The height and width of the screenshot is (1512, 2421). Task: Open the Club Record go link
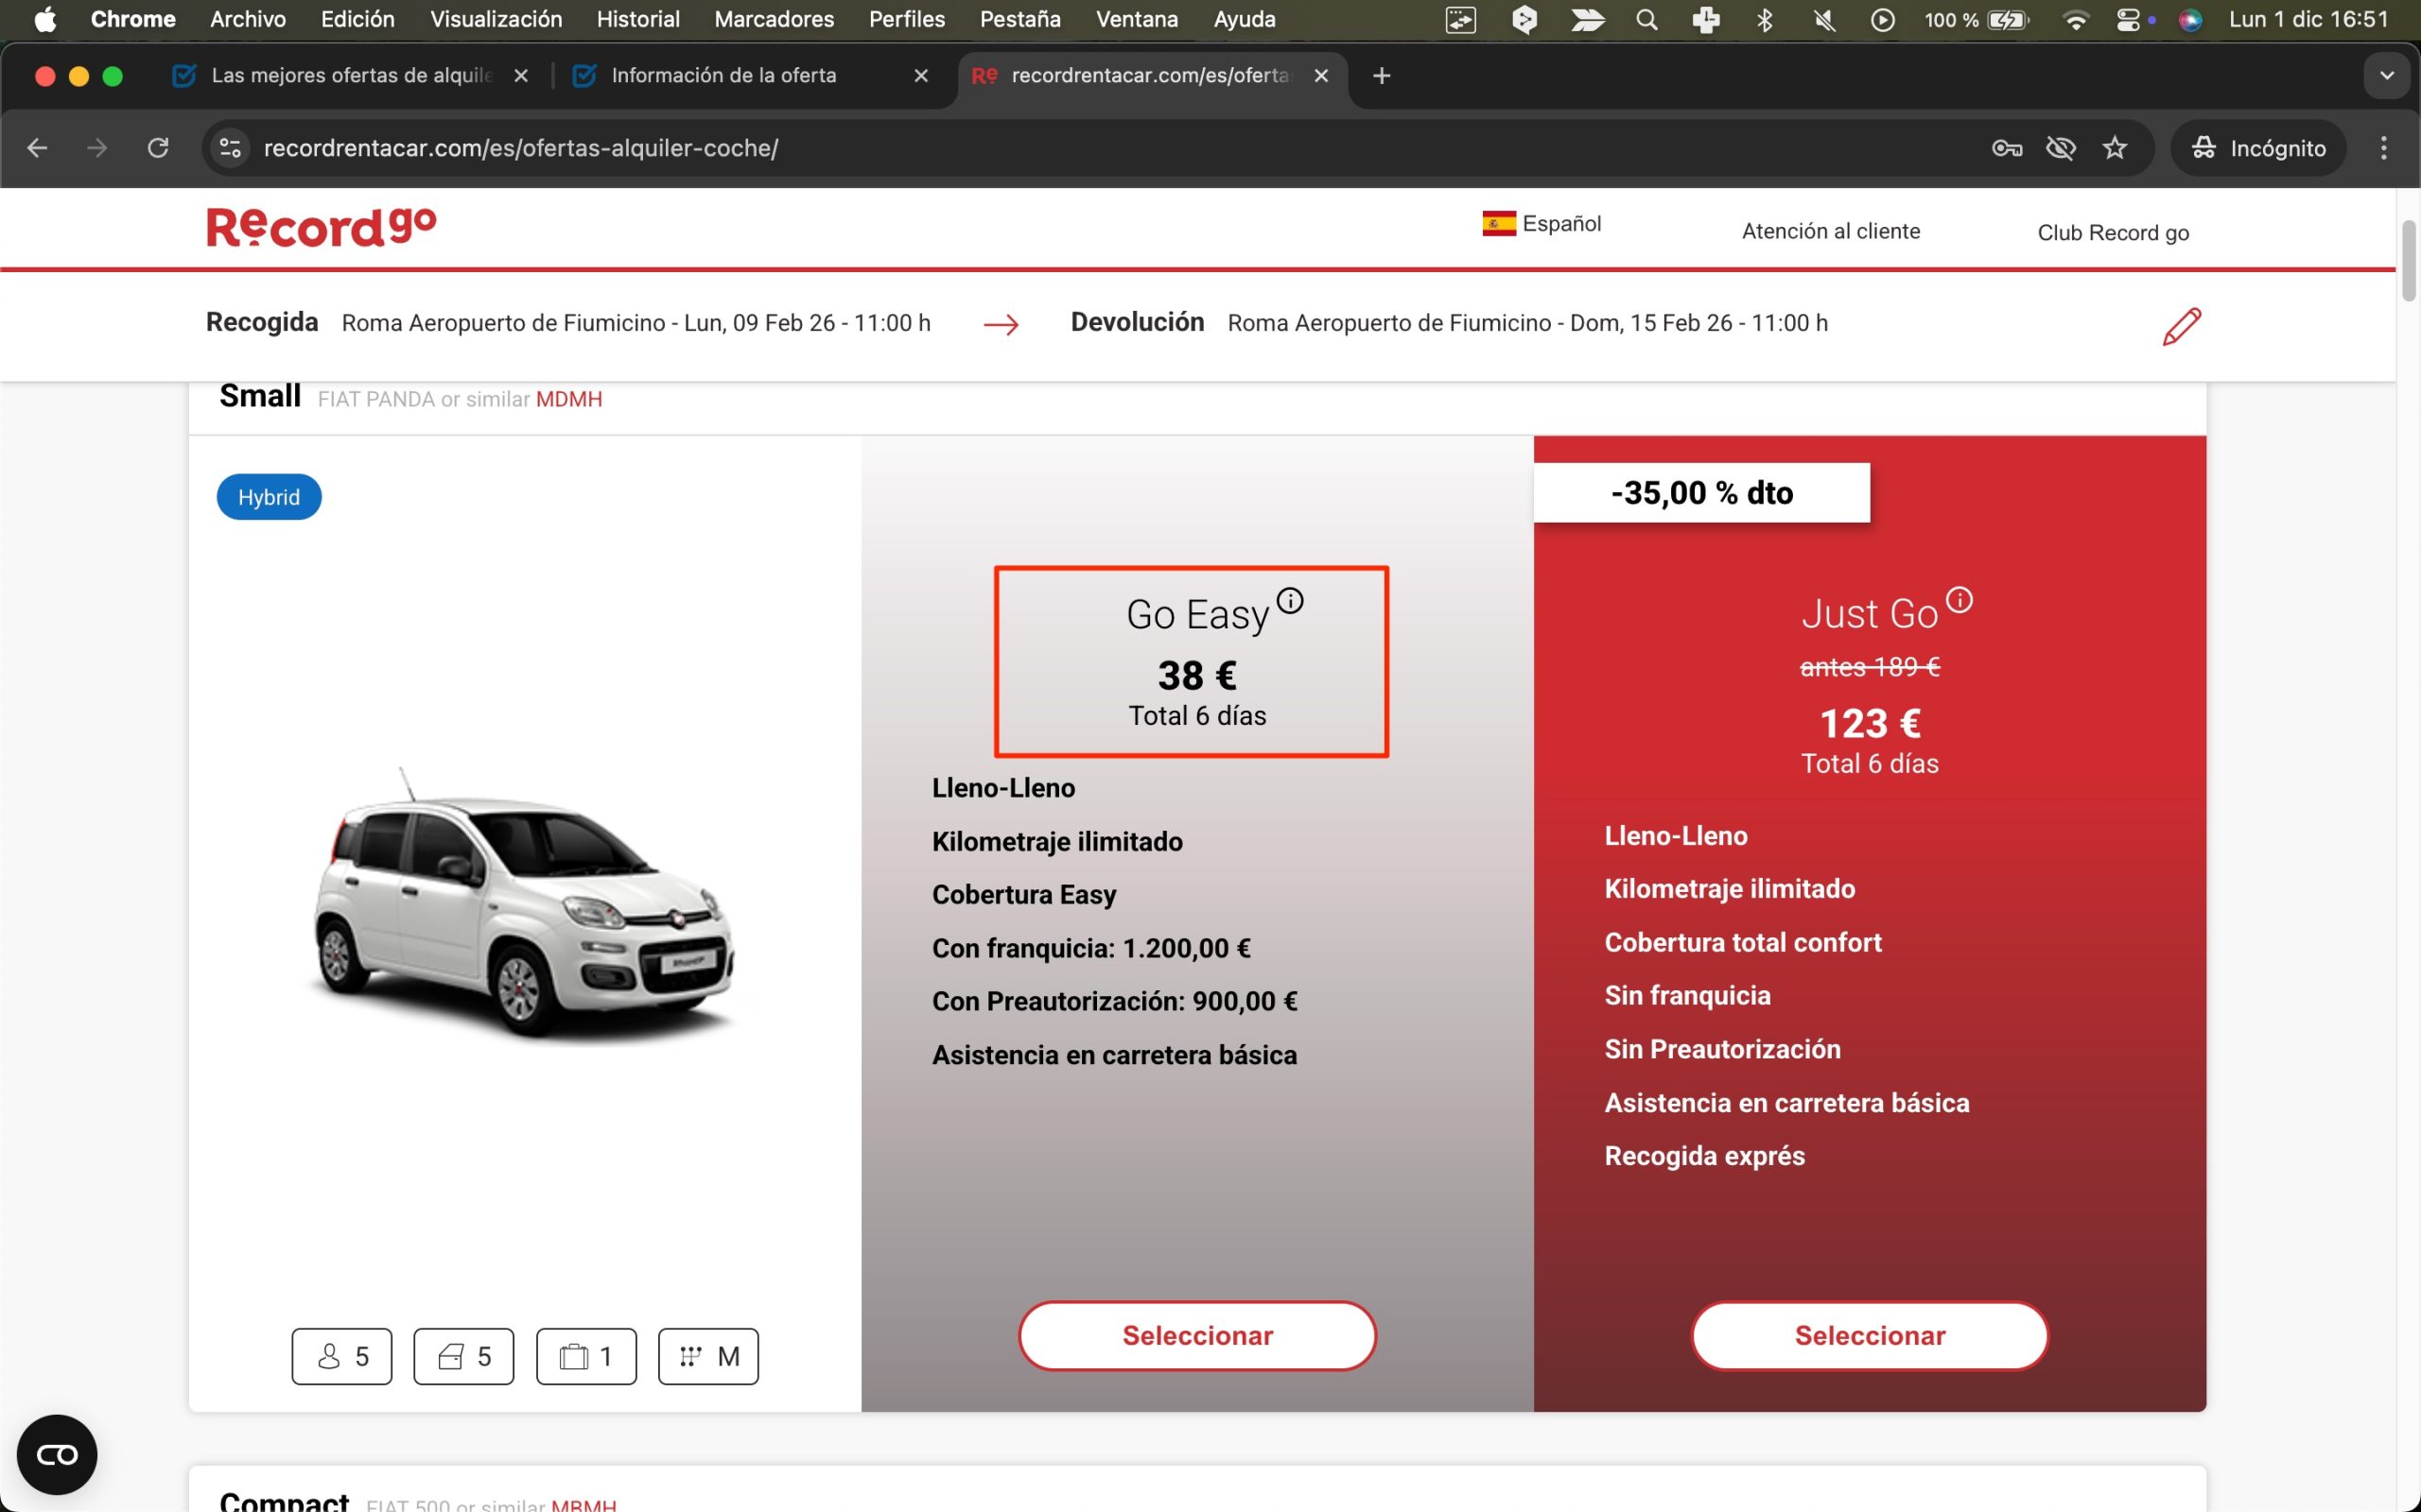coord(2112,233)
